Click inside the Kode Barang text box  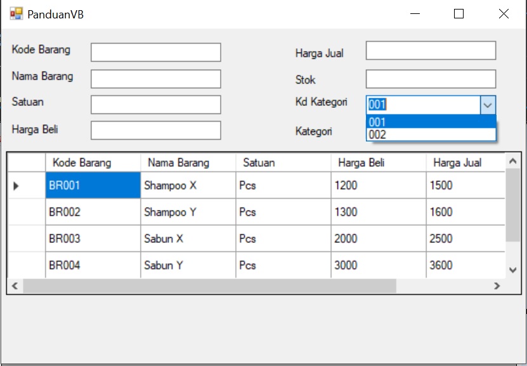coord(155,52)
